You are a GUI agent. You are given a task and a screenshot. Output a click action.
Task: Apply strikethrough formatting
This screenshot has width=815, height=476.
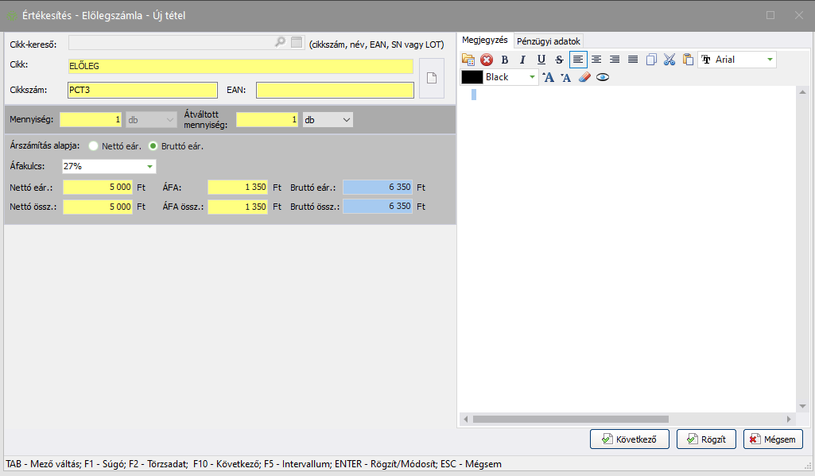click(x=559, y=60)
